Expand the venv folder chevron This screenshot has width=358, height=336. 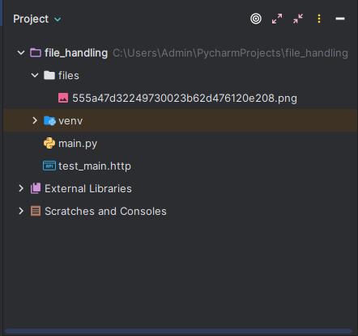[35, 120]
